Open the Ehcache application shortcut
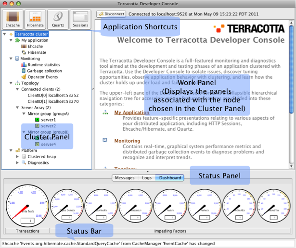This screenshot has height=248, width=296. pyautogui.click(x=13, y=19)
